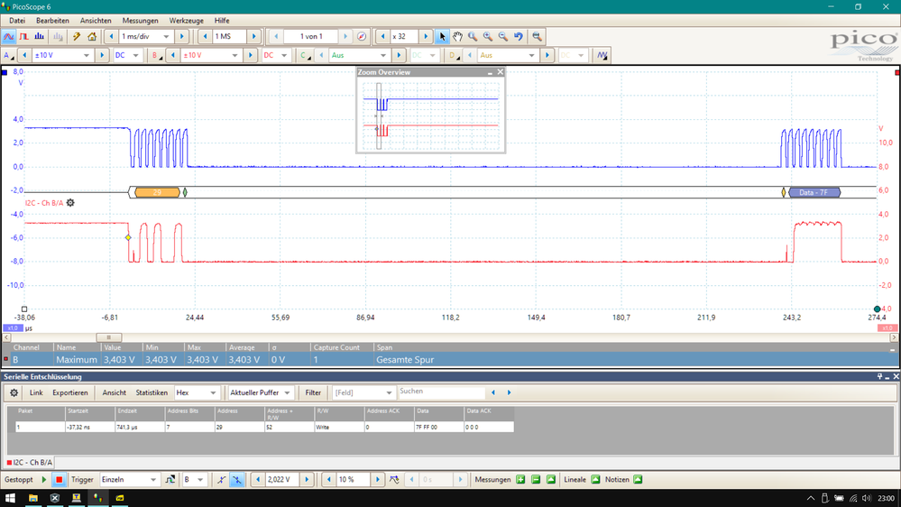This screenshot has height=507, width=901.
Task: Toggle the Notizen notes button
Action: coord(637,480)
